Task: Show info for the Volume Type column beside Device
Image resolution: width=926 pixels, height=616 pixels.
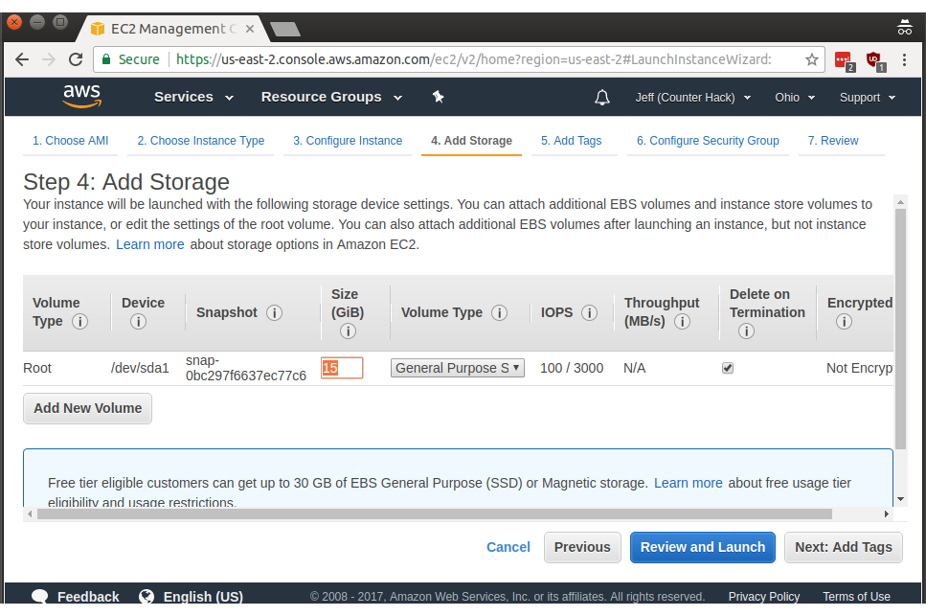Action: coord(79,321)
